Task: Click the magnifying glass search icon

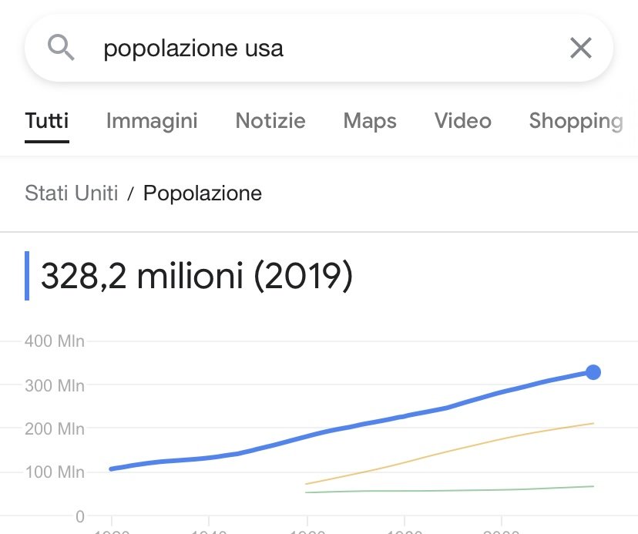Action: click(x=61, y=49)
